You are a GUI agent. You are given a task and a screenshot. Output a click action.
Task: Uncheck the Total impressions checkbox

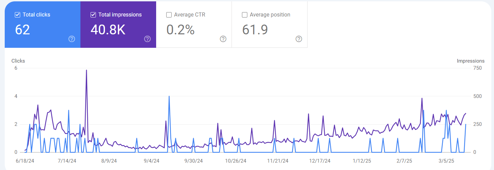pos(93,15)
